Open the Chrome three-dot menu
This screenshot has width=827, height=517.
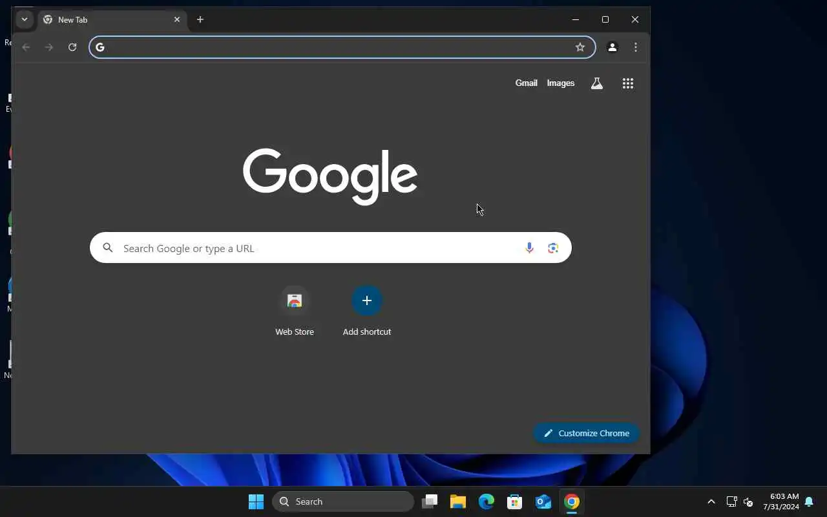[x=636, y=47]
